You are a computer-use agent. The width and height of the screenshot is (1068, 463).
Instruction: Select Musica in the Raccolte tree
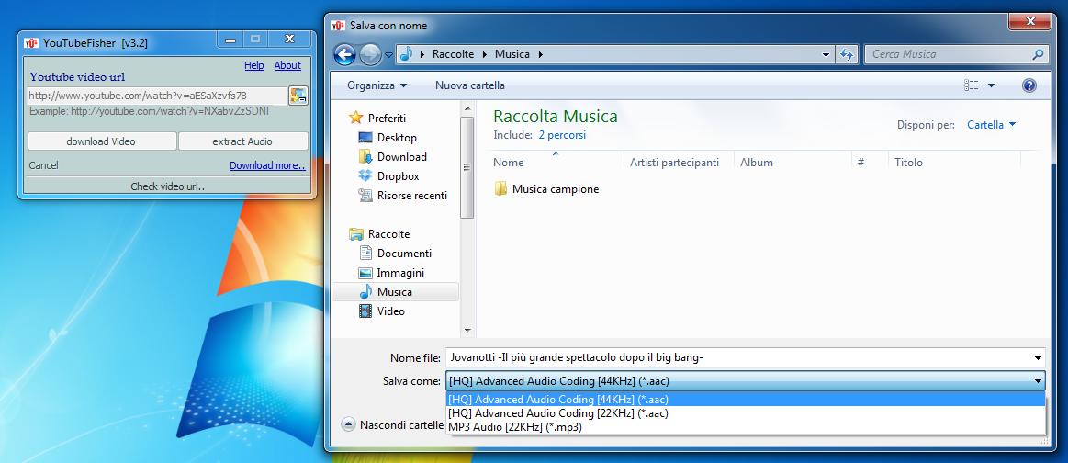[395, 292]
